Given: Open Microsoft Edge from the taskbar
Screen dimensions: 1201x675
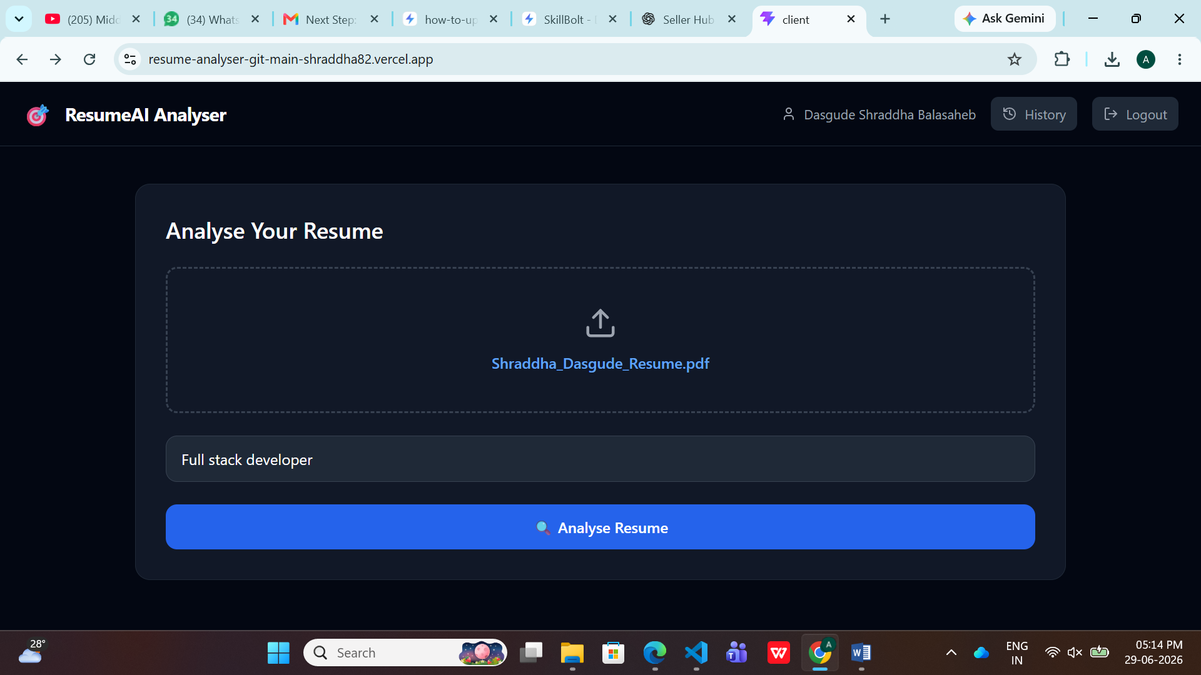Looking at the screenshot, I should [x=654, y=653].
